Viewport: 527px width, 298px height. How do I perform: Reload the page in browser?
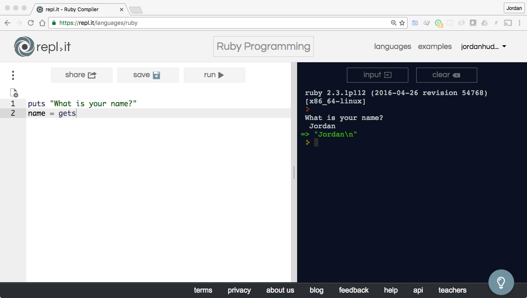pyautogui.click(x=31, y=23)
